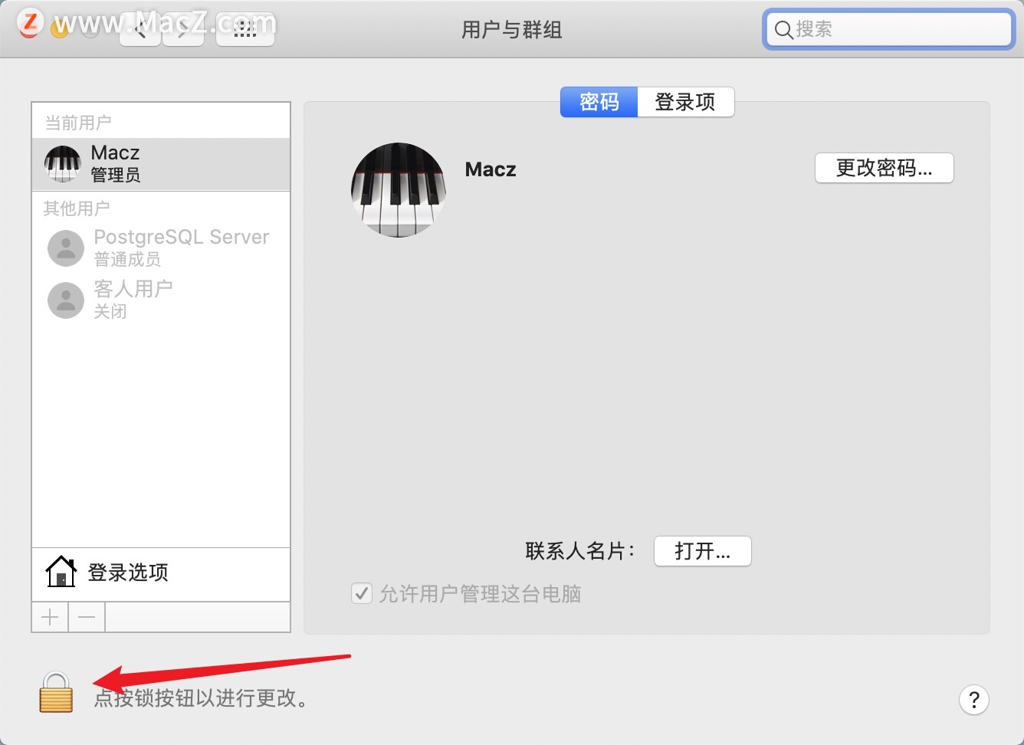Open the contact card with 打开 button
This screenshot has width=1024, height=745.
tap(701, 551)
